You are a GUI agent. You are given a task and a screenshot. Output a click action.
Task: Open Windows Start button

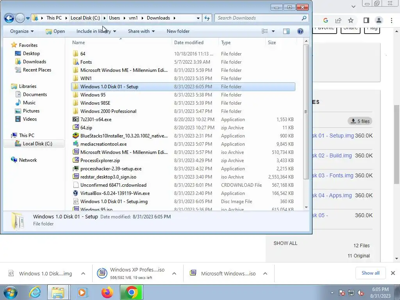pos(11,292)
